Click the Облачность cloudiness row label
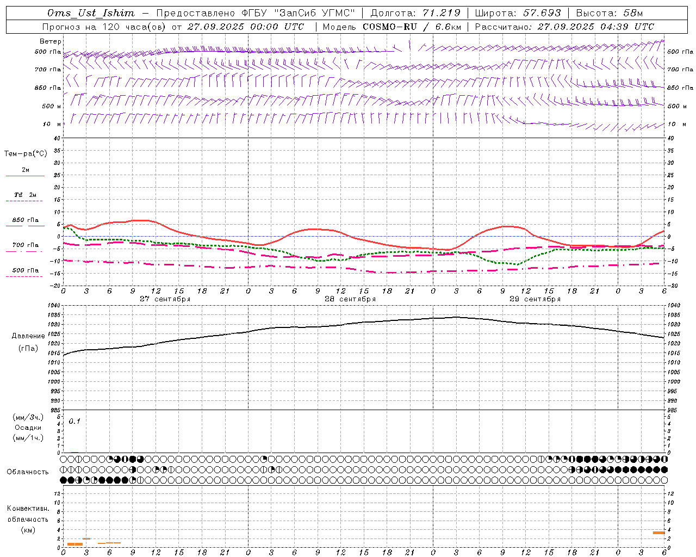Screen dimensions: 696x557 [x=28, y=472]
